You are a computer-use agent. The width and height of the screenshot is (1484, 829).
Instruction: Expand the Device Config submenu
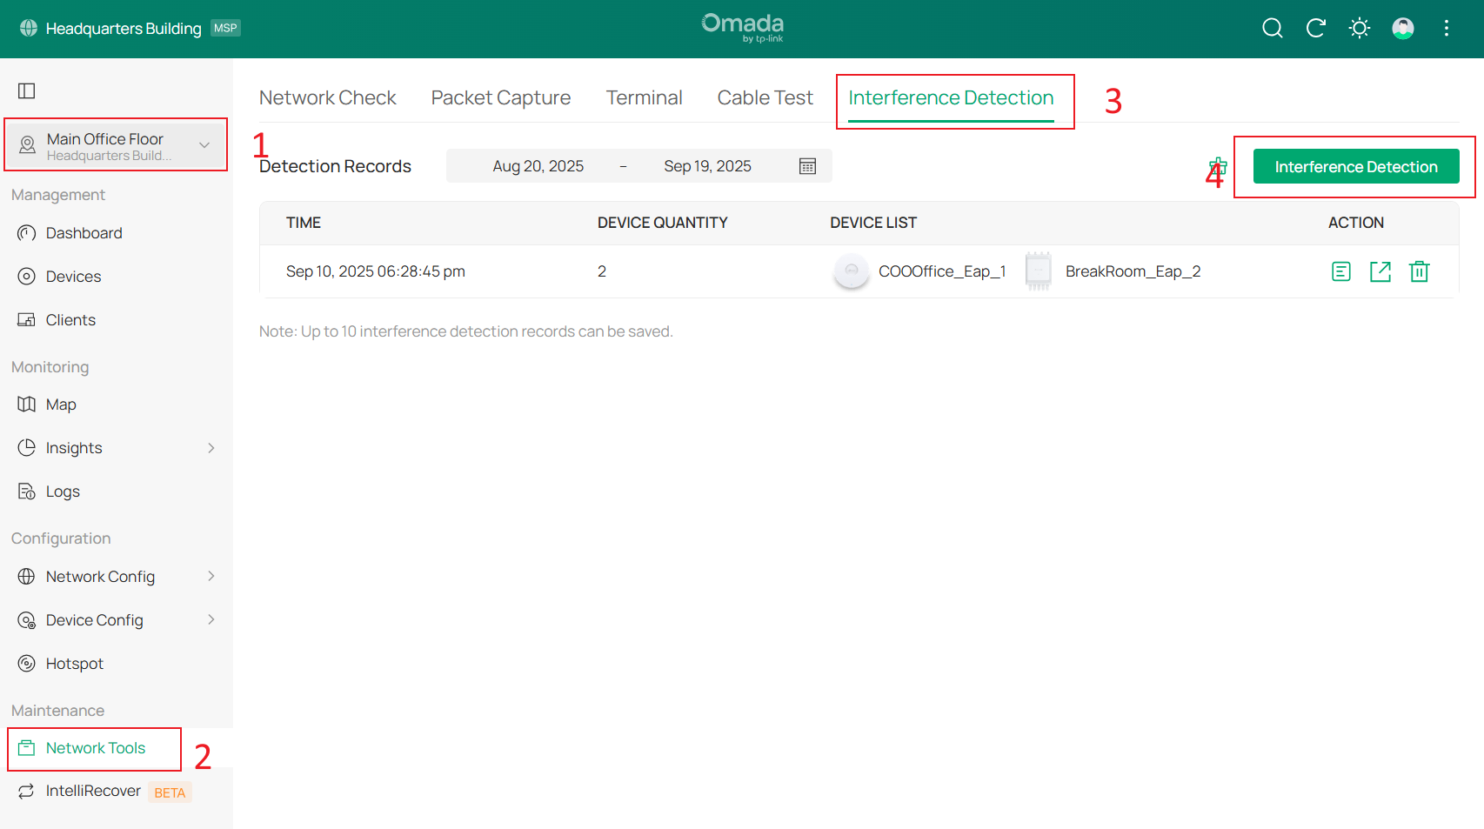tap(211, 620)
